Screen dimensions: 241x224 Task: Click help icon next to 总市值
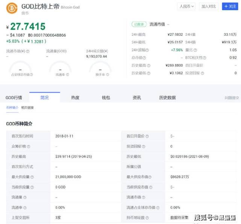pyautogui.click(x=144, y=58)
